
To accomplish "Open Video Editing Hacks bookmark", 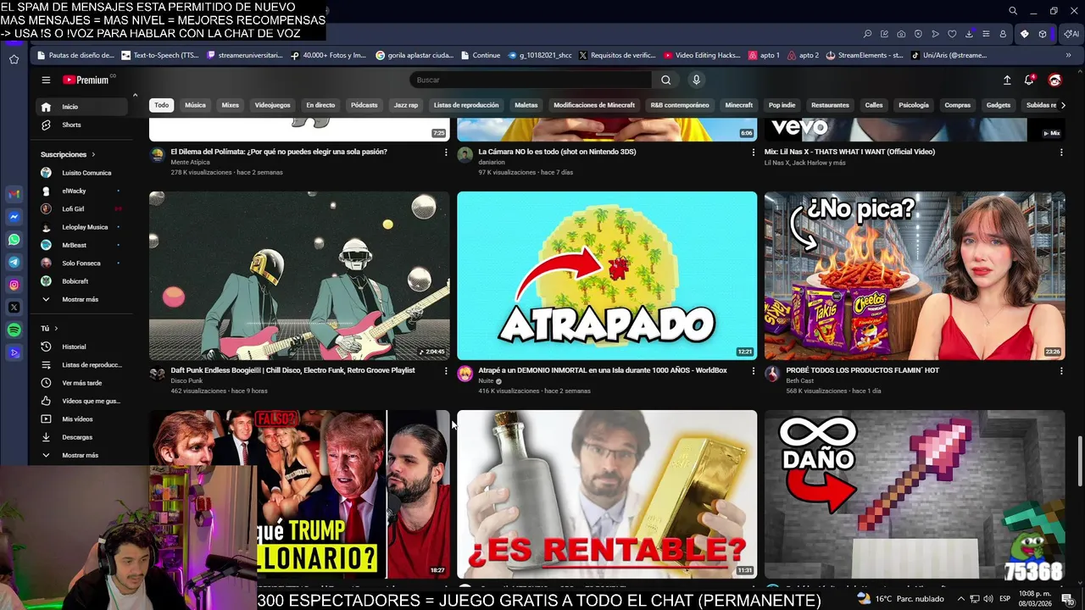I will 703,55.
